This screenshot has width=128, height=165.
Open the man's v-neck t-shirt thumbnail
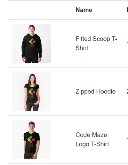(x=31, y=140)
